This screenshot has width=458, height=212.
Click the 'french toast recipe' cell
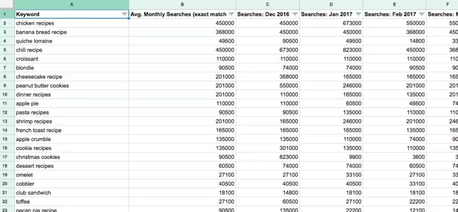point(72,130)
